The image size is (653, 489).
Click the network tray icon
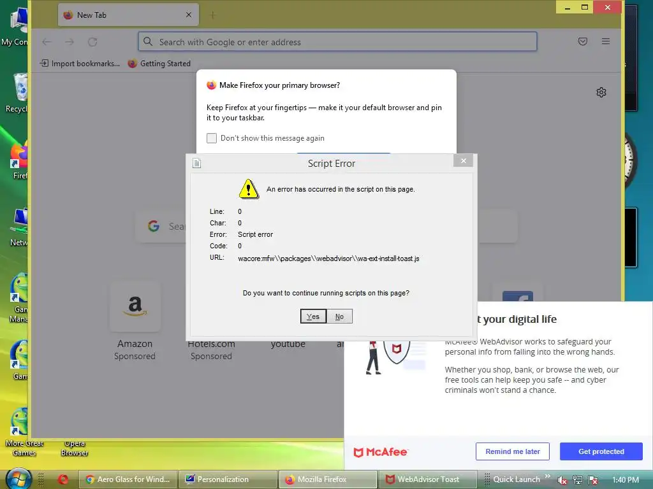[x=578, y=480]
